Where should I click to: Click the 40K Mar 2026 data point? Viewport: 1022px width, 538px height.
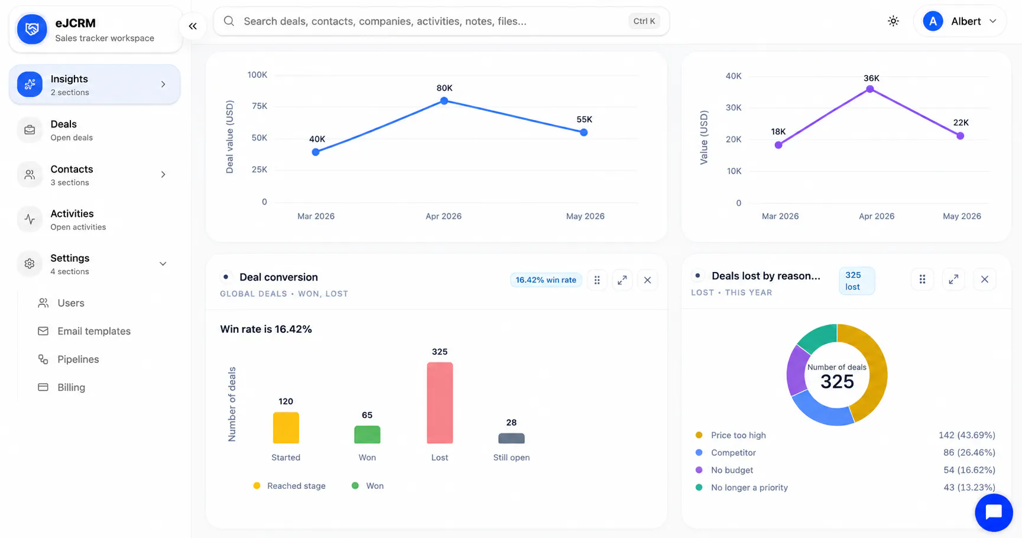coord(316,152)
